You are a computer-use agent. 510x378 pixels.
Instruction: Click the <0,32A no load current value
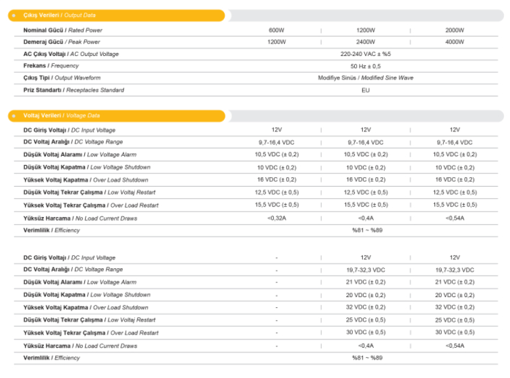pos(276,218)
